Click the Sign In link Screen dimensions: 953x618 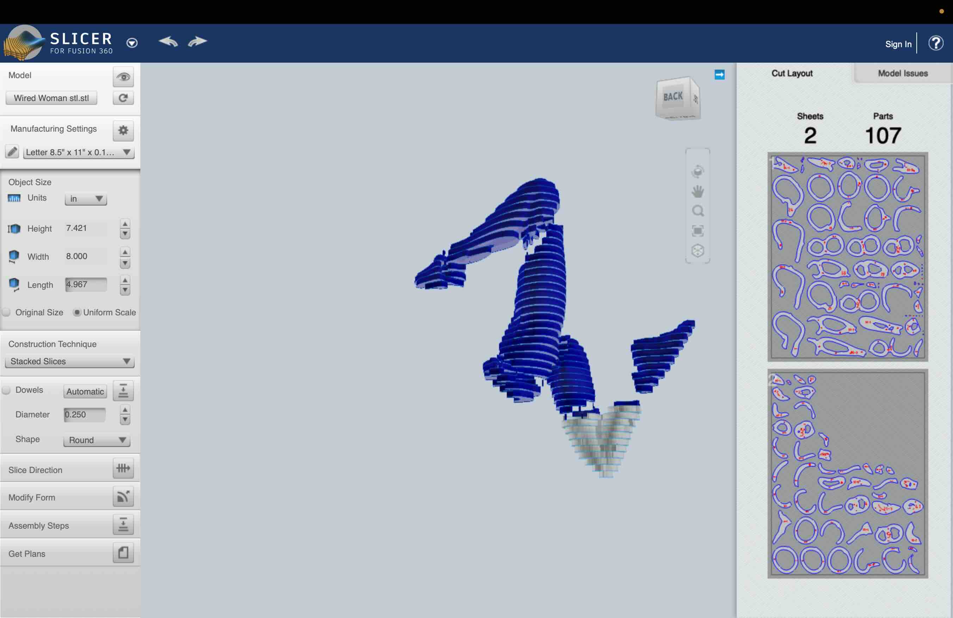tap(898, 44)
